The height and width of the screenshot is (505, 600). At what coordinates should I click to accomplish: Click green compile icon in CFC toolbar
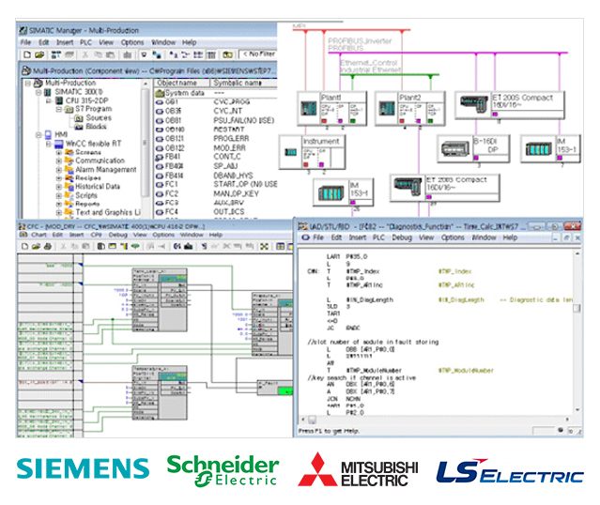point(135,246)
